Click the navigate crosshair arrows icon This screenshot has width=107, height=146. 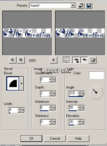click(x=54, y=60)
